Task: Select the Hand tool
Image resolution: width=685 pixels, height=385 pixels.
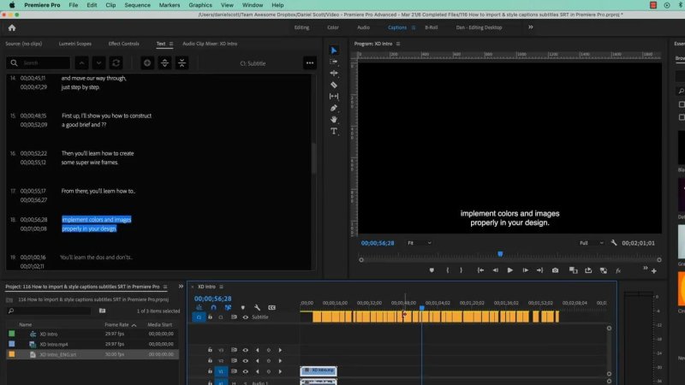Action: pyautogui.click(x=334, y=119)
